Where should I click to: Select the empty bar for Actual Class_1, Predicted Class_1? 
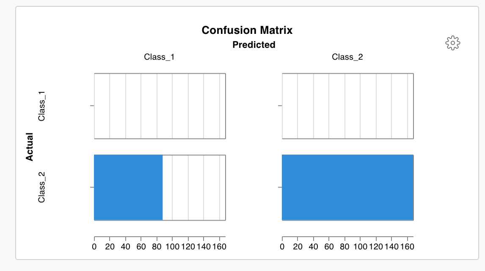[x=160, y=105]
